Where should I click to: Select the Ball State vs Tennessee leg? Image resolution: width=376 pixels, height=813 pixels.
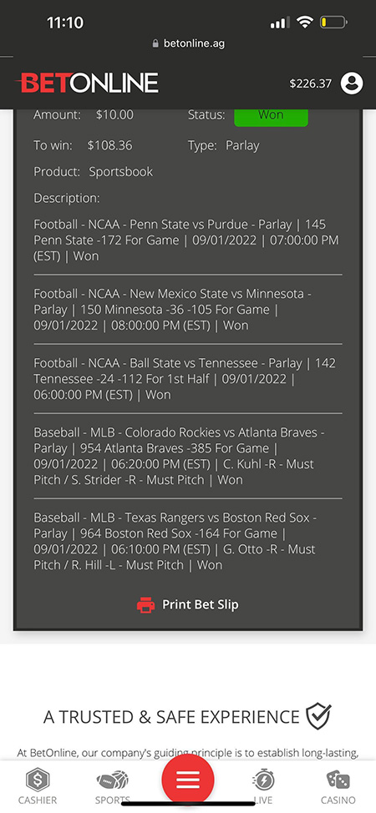click(188, 379)
